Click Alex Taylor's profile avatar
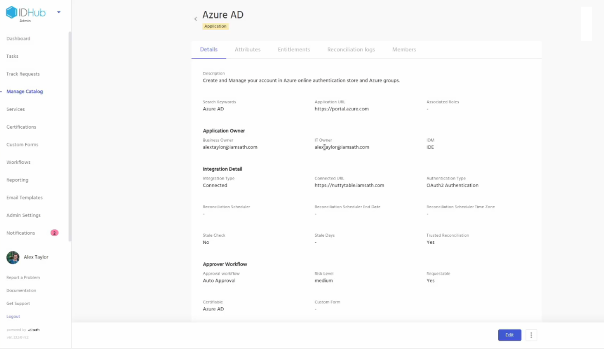Screen dimensions: 604x349 [x=13, y=257]
